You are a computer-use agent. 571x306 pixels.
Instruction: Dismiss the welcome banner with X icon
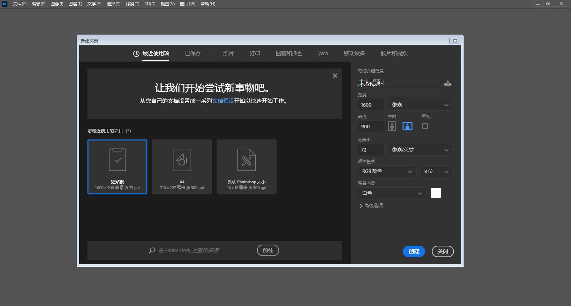(335, 76)
